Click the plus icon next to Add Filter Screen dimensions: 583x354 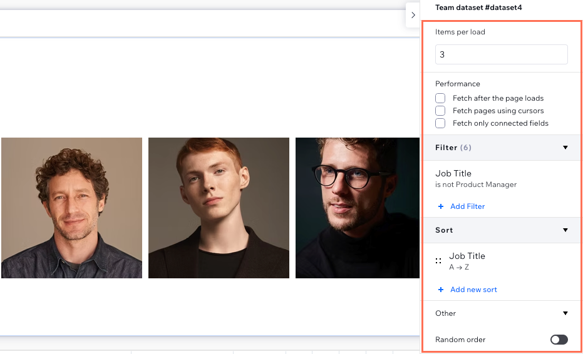pos(441,206)
